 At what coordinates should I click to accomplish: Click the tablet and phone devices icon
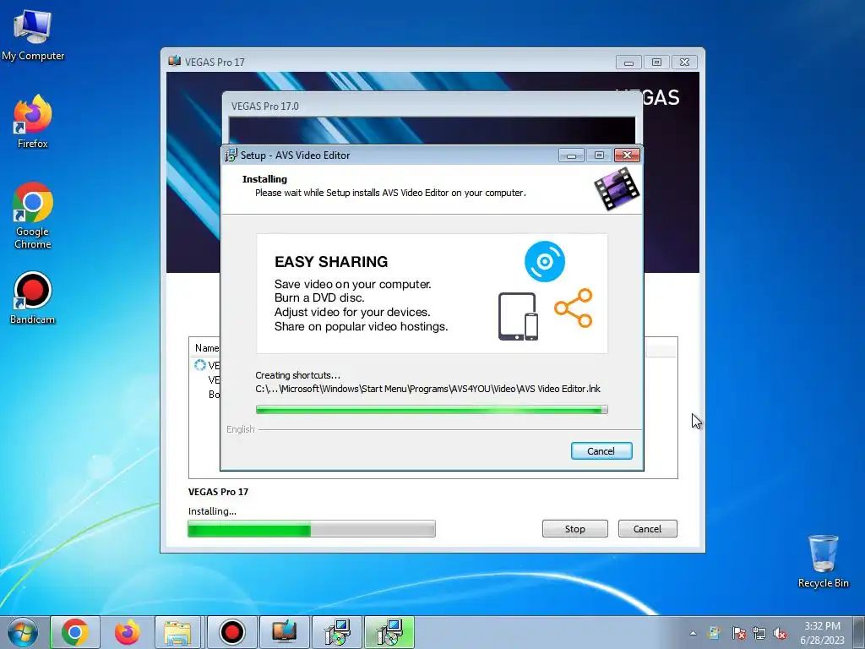click(x=518, y=316)
